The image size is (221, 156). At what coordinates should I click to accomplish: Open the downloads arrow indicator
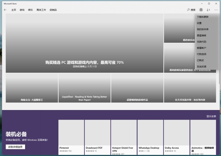click(208, 10)
